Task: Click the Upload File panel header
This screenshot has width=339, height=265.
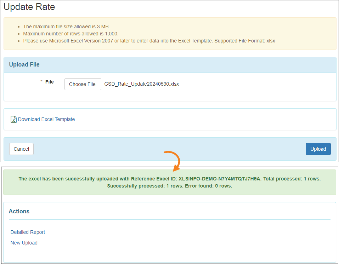Action: tap(24, 65)
